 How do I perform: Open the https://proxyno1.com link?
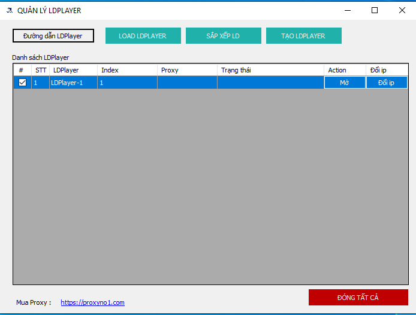pos(92,302)
